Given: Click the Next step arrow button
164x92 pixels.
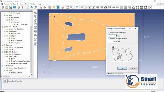Looking at the screenshot, I should (x=5, y=81).
